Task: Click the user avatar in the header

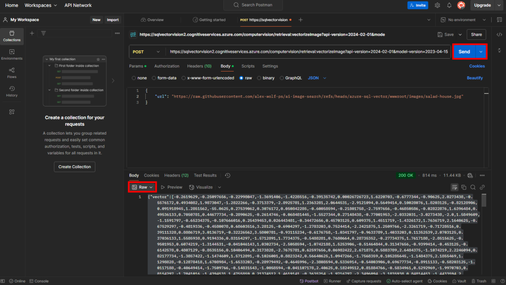Action: click(x=461, y=5)
